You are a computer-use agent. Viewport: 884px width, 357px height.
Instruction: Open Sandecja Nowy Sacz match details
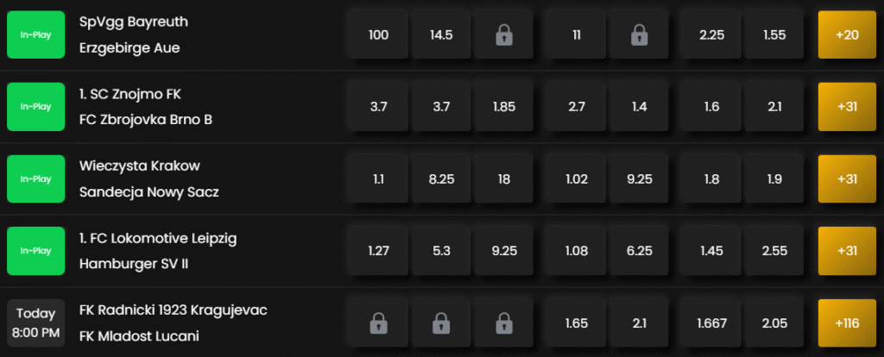(148, 192)
